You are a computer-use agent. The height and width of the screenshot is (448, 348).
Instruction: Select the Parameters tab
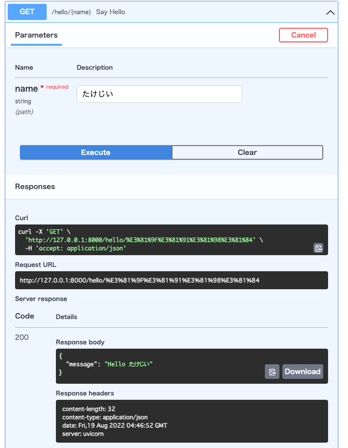pos(36,35)
